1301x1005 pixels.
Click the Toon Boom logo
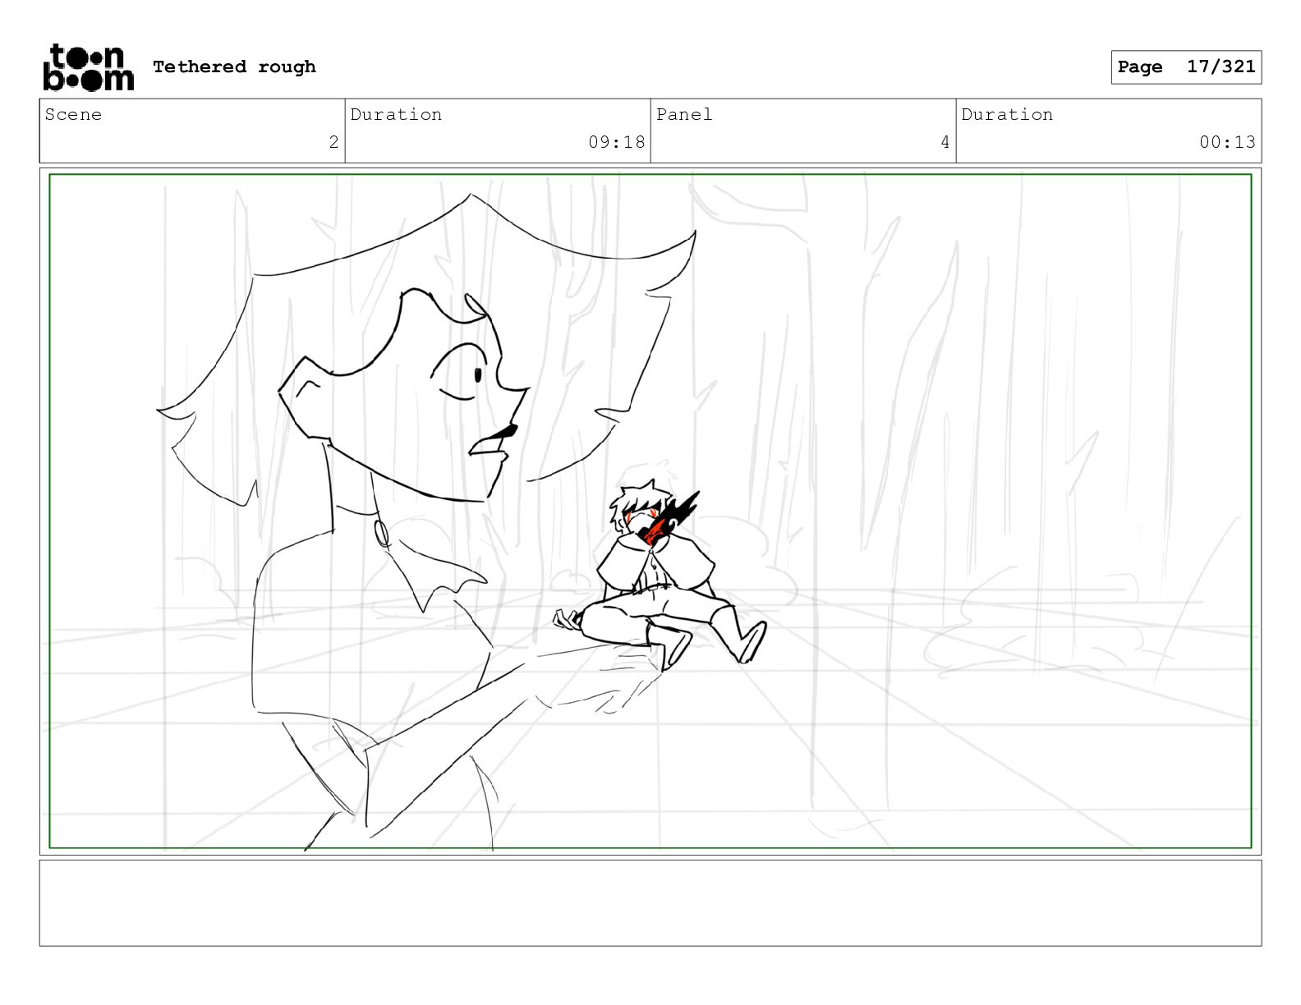(x=88, y=67)
